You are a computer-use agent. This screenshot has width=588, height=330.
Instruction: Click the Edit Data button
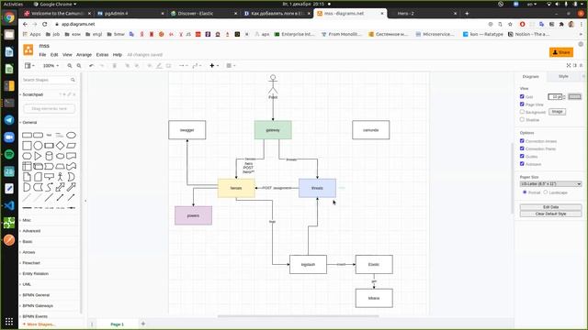tap(550, 207)
